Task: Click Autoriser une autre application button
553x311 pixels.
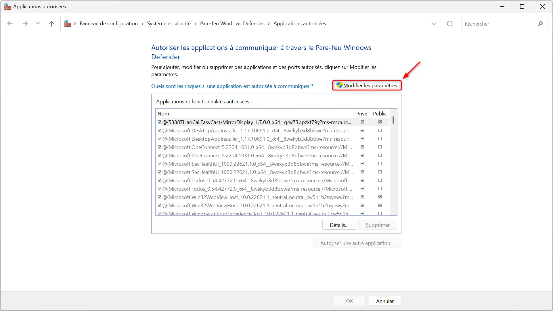Action: coord(357,243)
